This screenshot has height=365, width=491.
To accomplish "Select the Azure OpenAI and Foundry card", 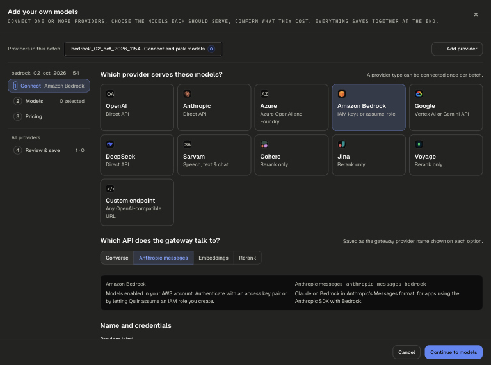I will (x=291, y=107).
